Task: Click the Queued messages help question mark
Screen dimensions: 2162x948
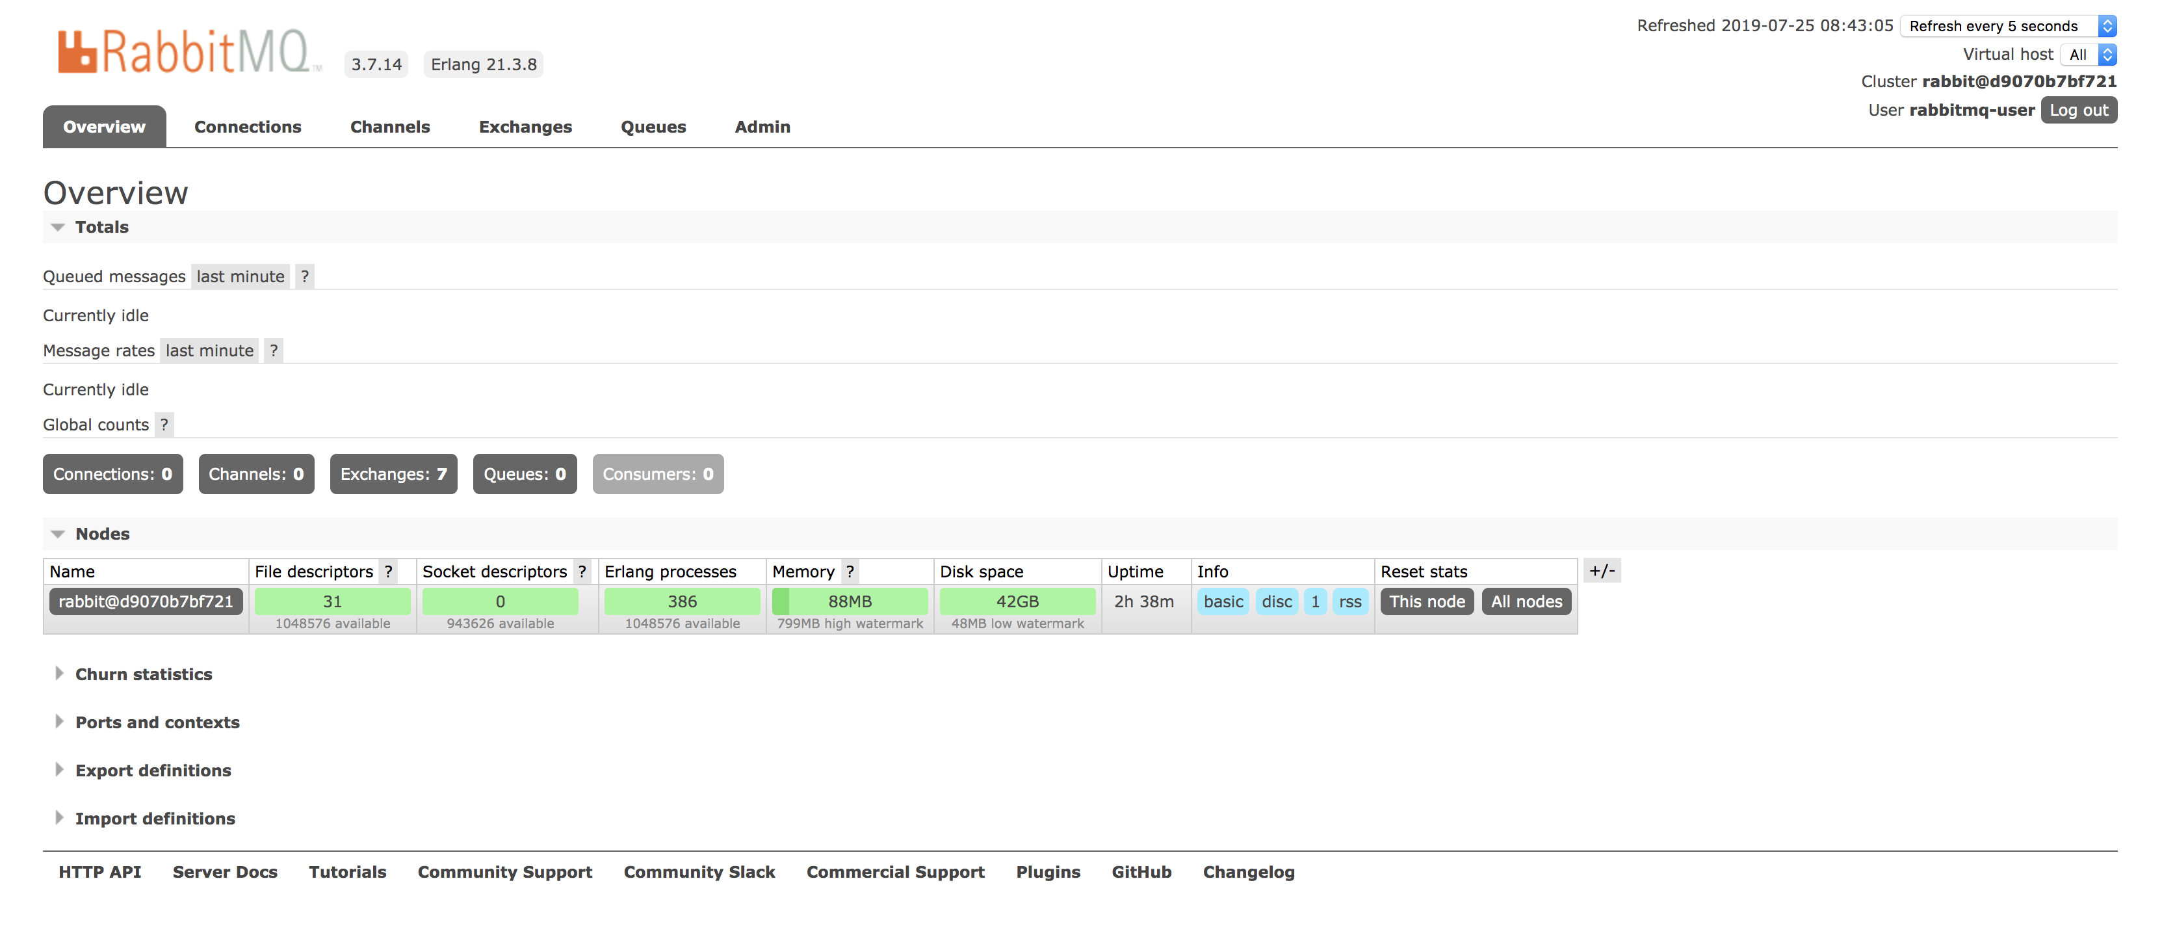Action: pos(305,276)
